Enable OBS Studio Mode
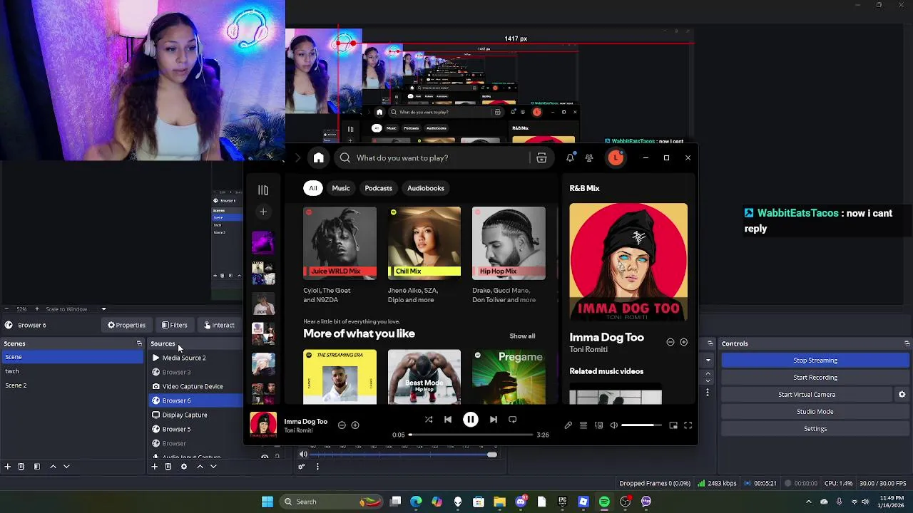This screenshot has height=513, width=913. click(x=815, y=412)
